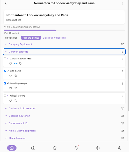Open the Levelling ramps item menu
This screenshot has width=129, height=152.
[x=122, y=84]
